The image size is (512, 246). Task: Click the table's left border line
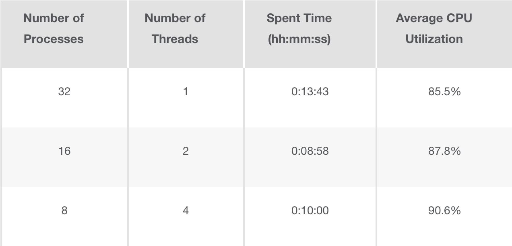(x=1, y=157)
